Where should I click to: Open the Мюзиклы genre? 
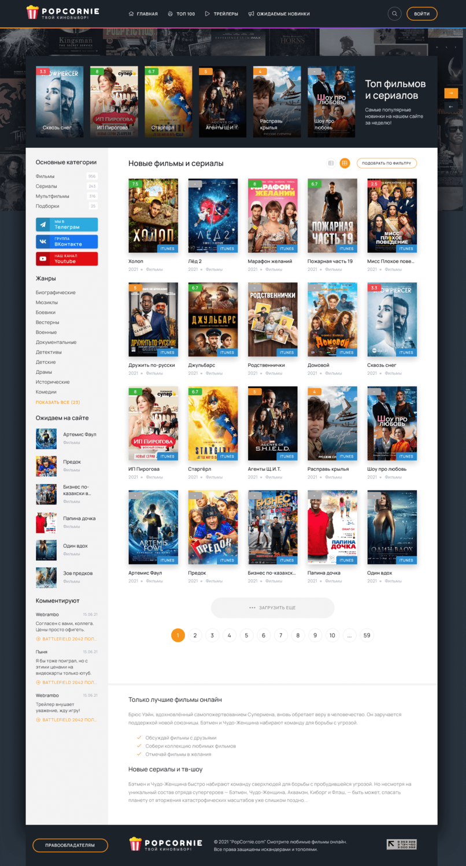(x=47, y=303)
